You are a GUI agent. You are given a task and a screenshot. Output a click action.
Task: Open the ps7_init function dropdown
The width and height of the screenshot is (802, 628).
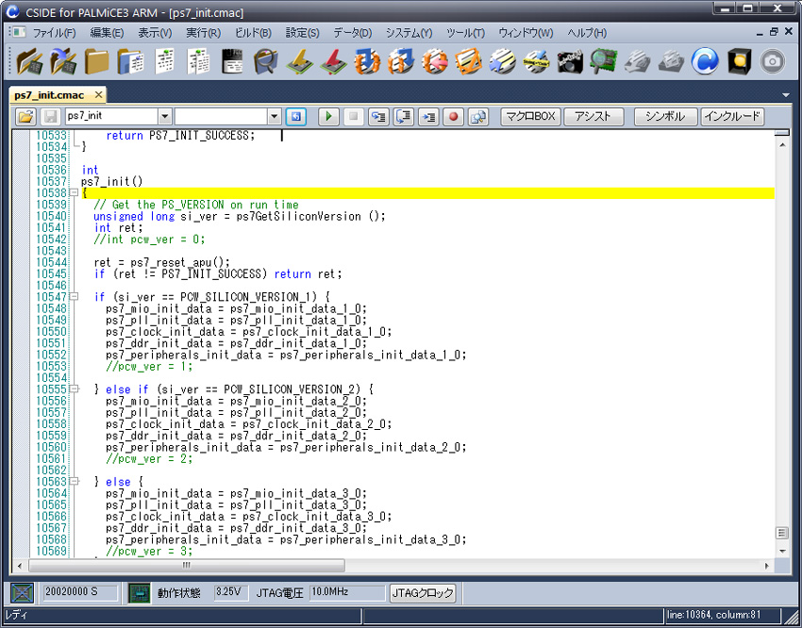(x=165, y=117)
